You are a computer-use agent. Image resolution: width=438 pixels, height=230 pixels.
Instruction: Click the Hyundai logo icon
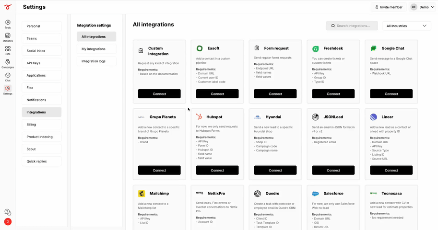coord(257,117)
